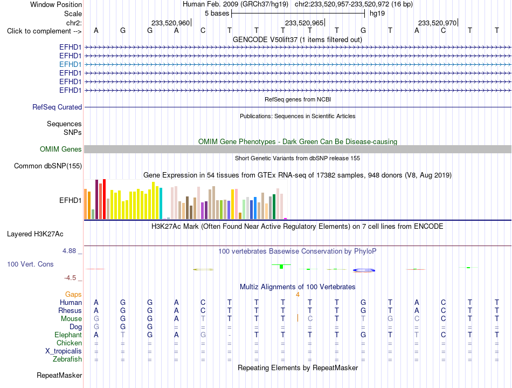Click the Dog species row label
This screenshot has width=512, height=388.
pyautogui.click(x=75, y=326)
